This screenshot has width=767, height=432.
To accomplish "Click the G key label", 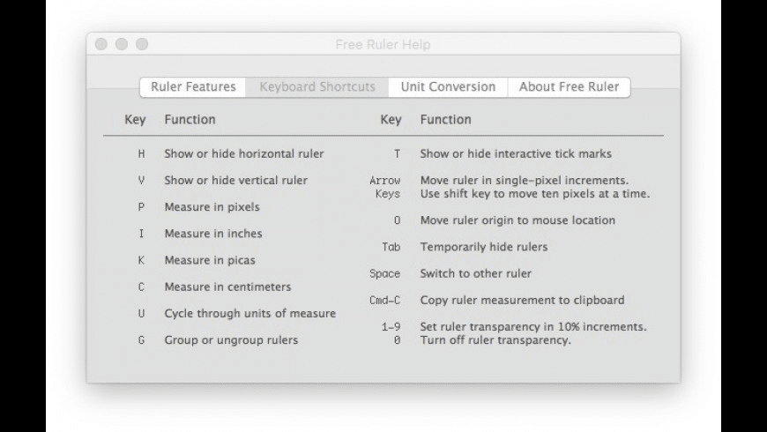I will (141, 340).
